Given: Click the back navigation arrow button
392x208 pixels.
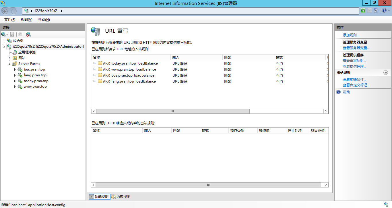Looking at the screenshot, I should (x=5, y=11).
